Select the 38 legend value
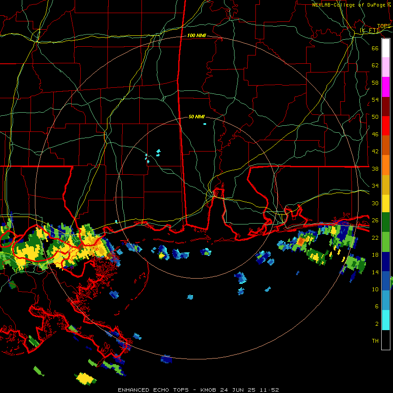 (x=375, y=169)
